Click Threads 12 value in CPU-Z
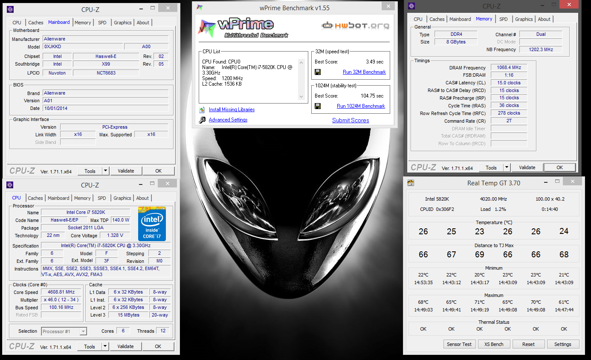This screenshot has width=591, height=360. (163, 331)
